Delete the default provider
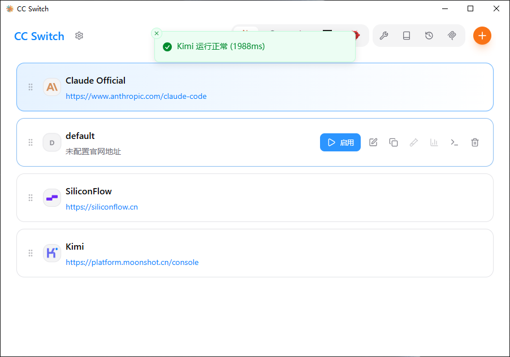Viewport: 510px width, 357px height. click(475, 142)
